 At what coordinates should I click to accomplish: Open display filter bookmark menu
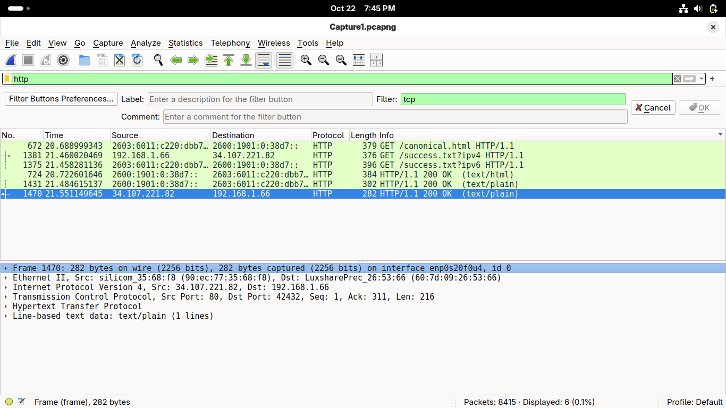click(7, 79)
